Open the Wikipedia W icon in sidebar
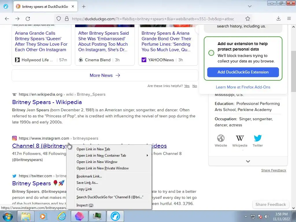296x222 pixels. click(x=240, y=138)
